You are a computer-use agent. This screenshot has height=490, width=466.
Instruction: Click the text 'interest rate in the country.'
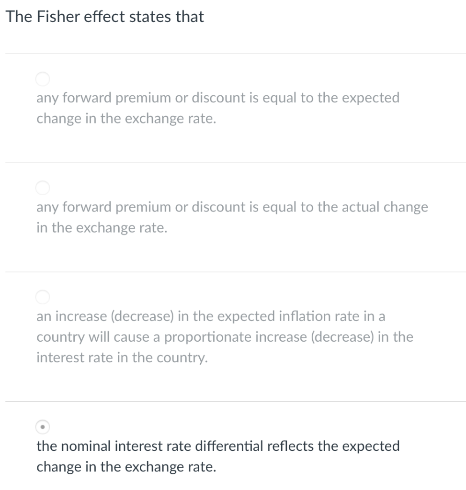coord(122,358)
